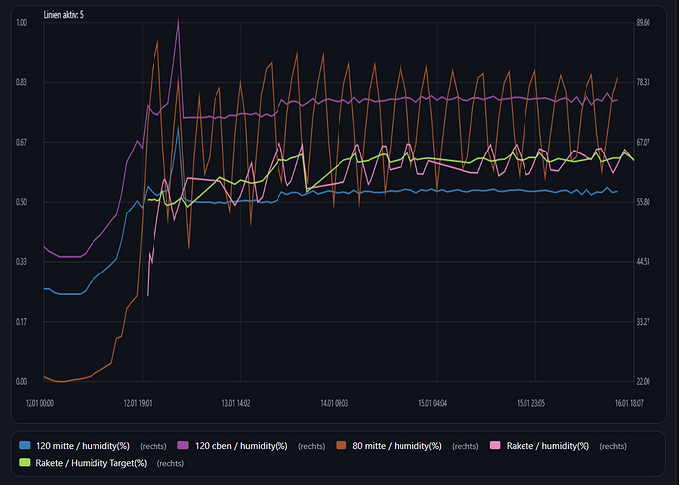Click the pink swatch for Rakete humidity
Screen dimensions: 679x485
tap(496, 446)
